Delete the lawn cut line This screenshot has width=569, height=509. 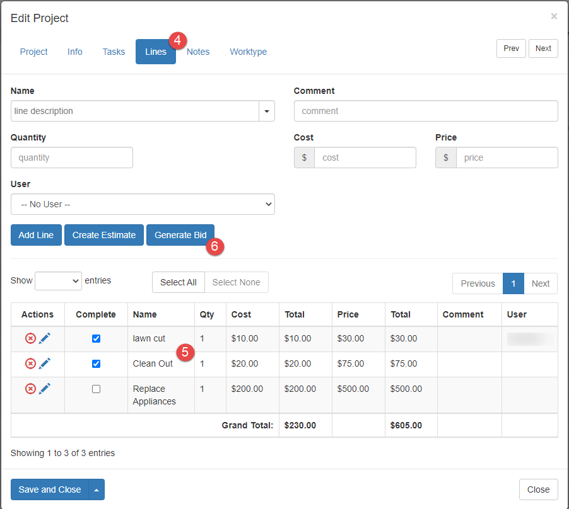click(x=30, y=338)
